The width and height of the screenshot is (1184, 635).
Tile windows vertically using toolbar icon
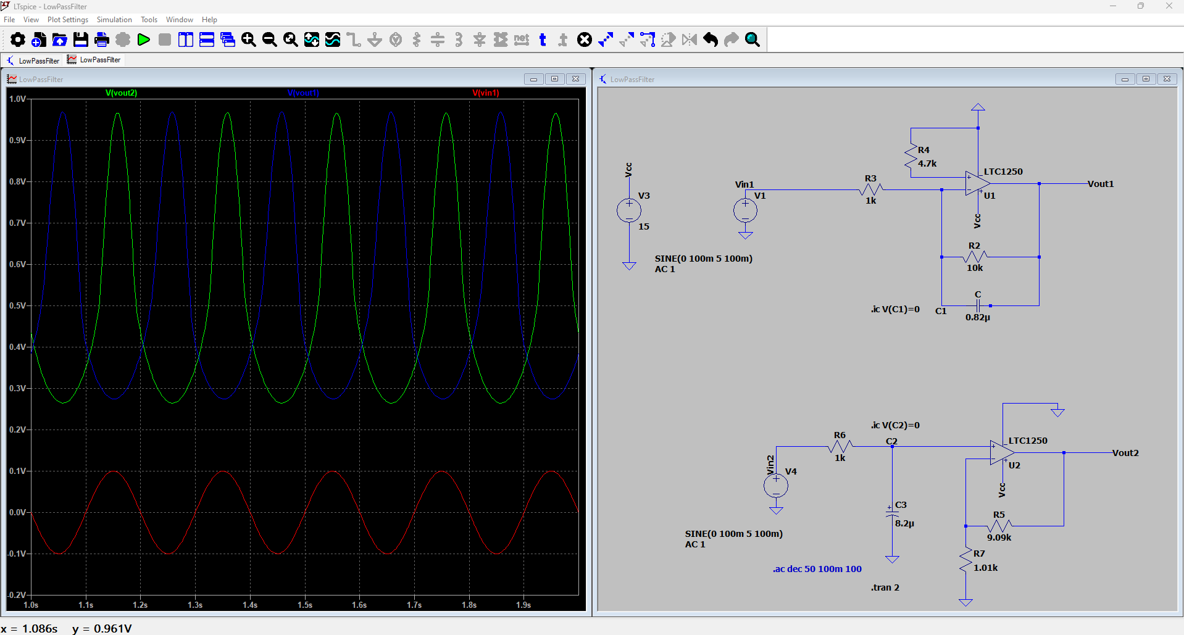tap(186, 40)
